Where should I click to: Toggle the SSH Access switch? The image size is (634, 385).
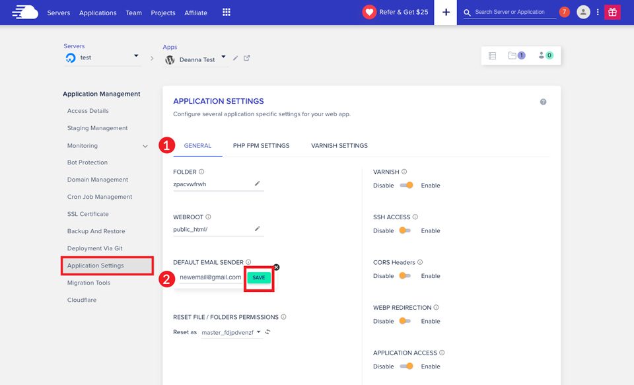click(x=405, y=230)
